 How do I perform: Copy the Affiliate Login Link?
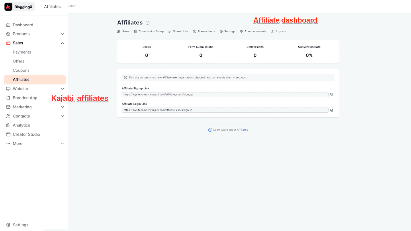coord(332,110)
